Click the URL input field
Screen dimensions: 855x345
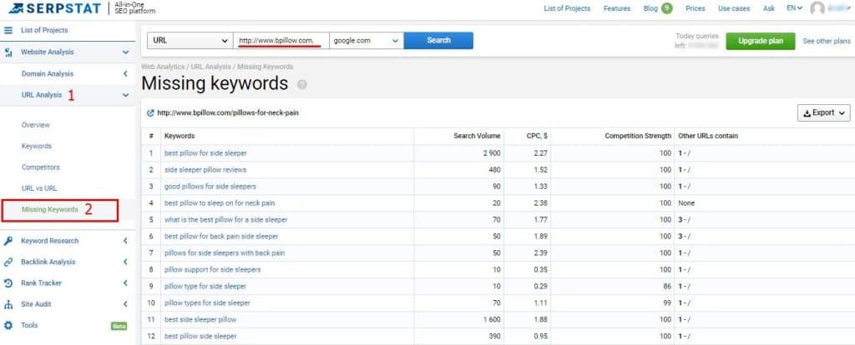(x=280, y=40)
